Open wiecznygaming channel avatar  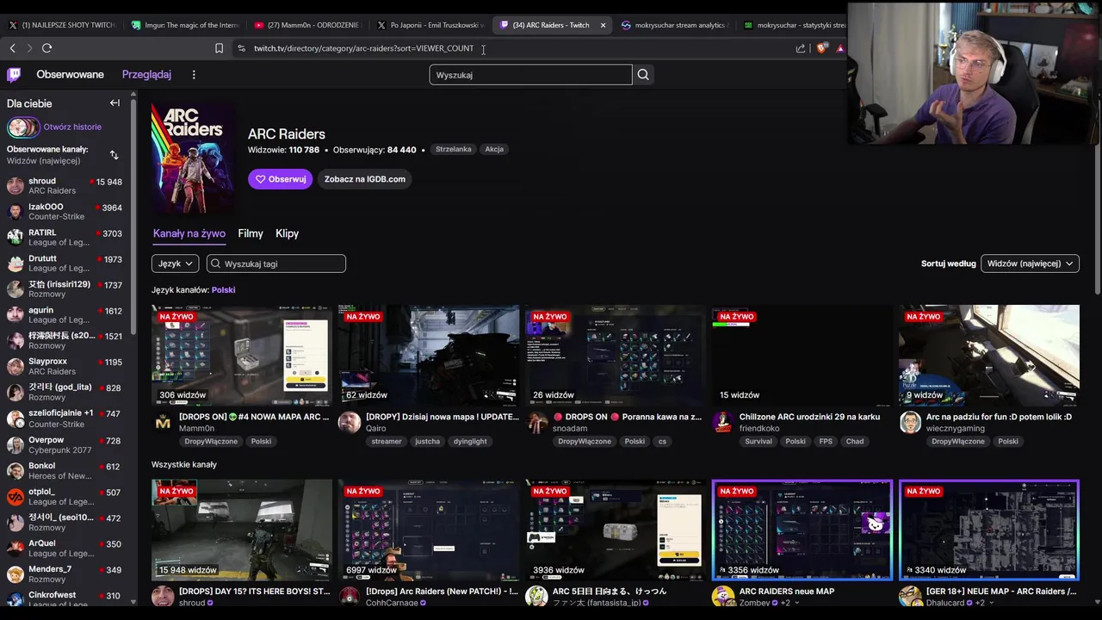coord(910,423)
